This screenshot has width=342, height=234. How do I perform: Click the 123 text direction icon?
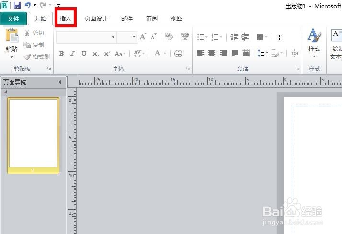pyautogui.click(x=295, y=53)
